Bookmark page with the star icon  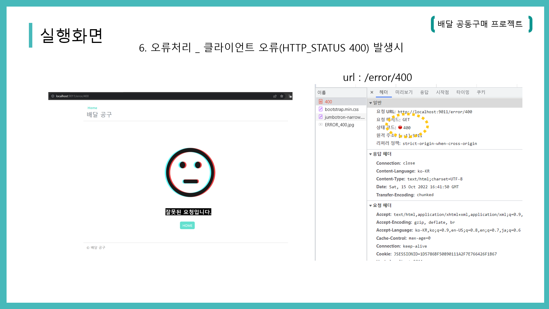click(x=282, y=96)
